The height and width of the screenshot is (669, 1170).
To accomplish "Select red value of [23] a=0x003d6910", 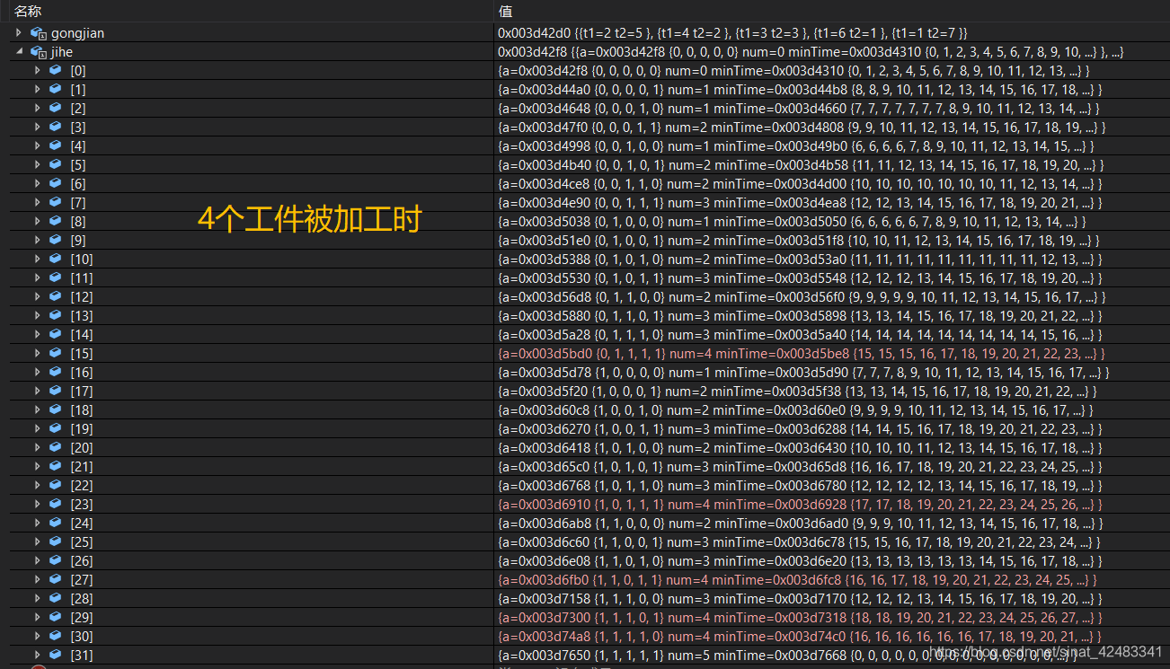I will 802,504.
